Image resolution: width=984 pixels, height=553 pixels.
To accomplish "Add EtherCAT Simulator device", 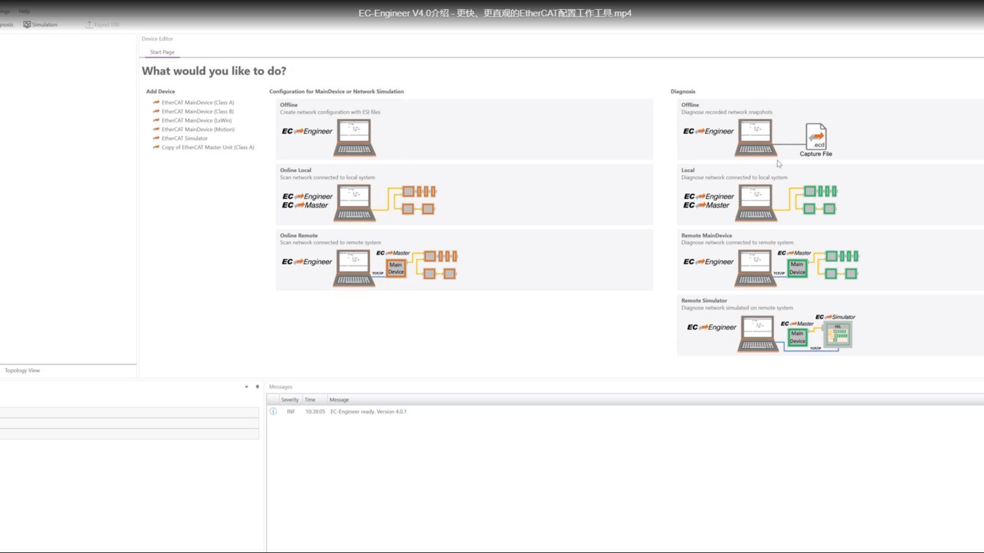I will point(184,138).
